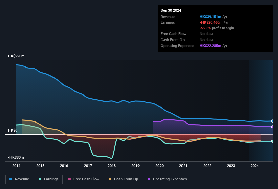Select the 2024 x-axis label
The height and width of the screenshot is (189, 278).
point(255,166)
